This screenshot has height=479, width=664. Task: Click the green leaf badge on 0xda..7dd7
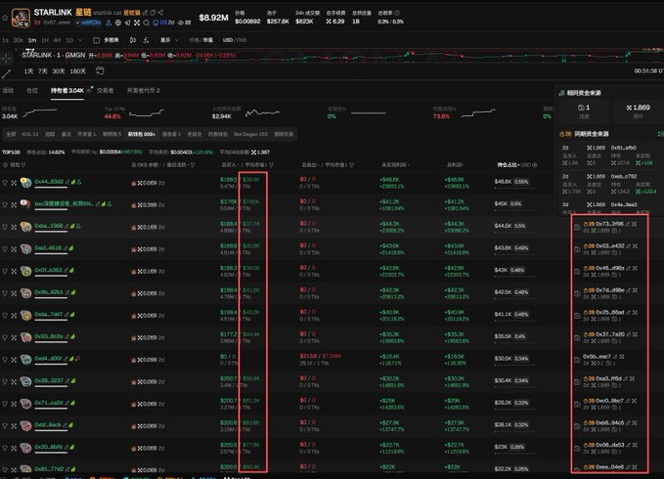coord(72,315)
